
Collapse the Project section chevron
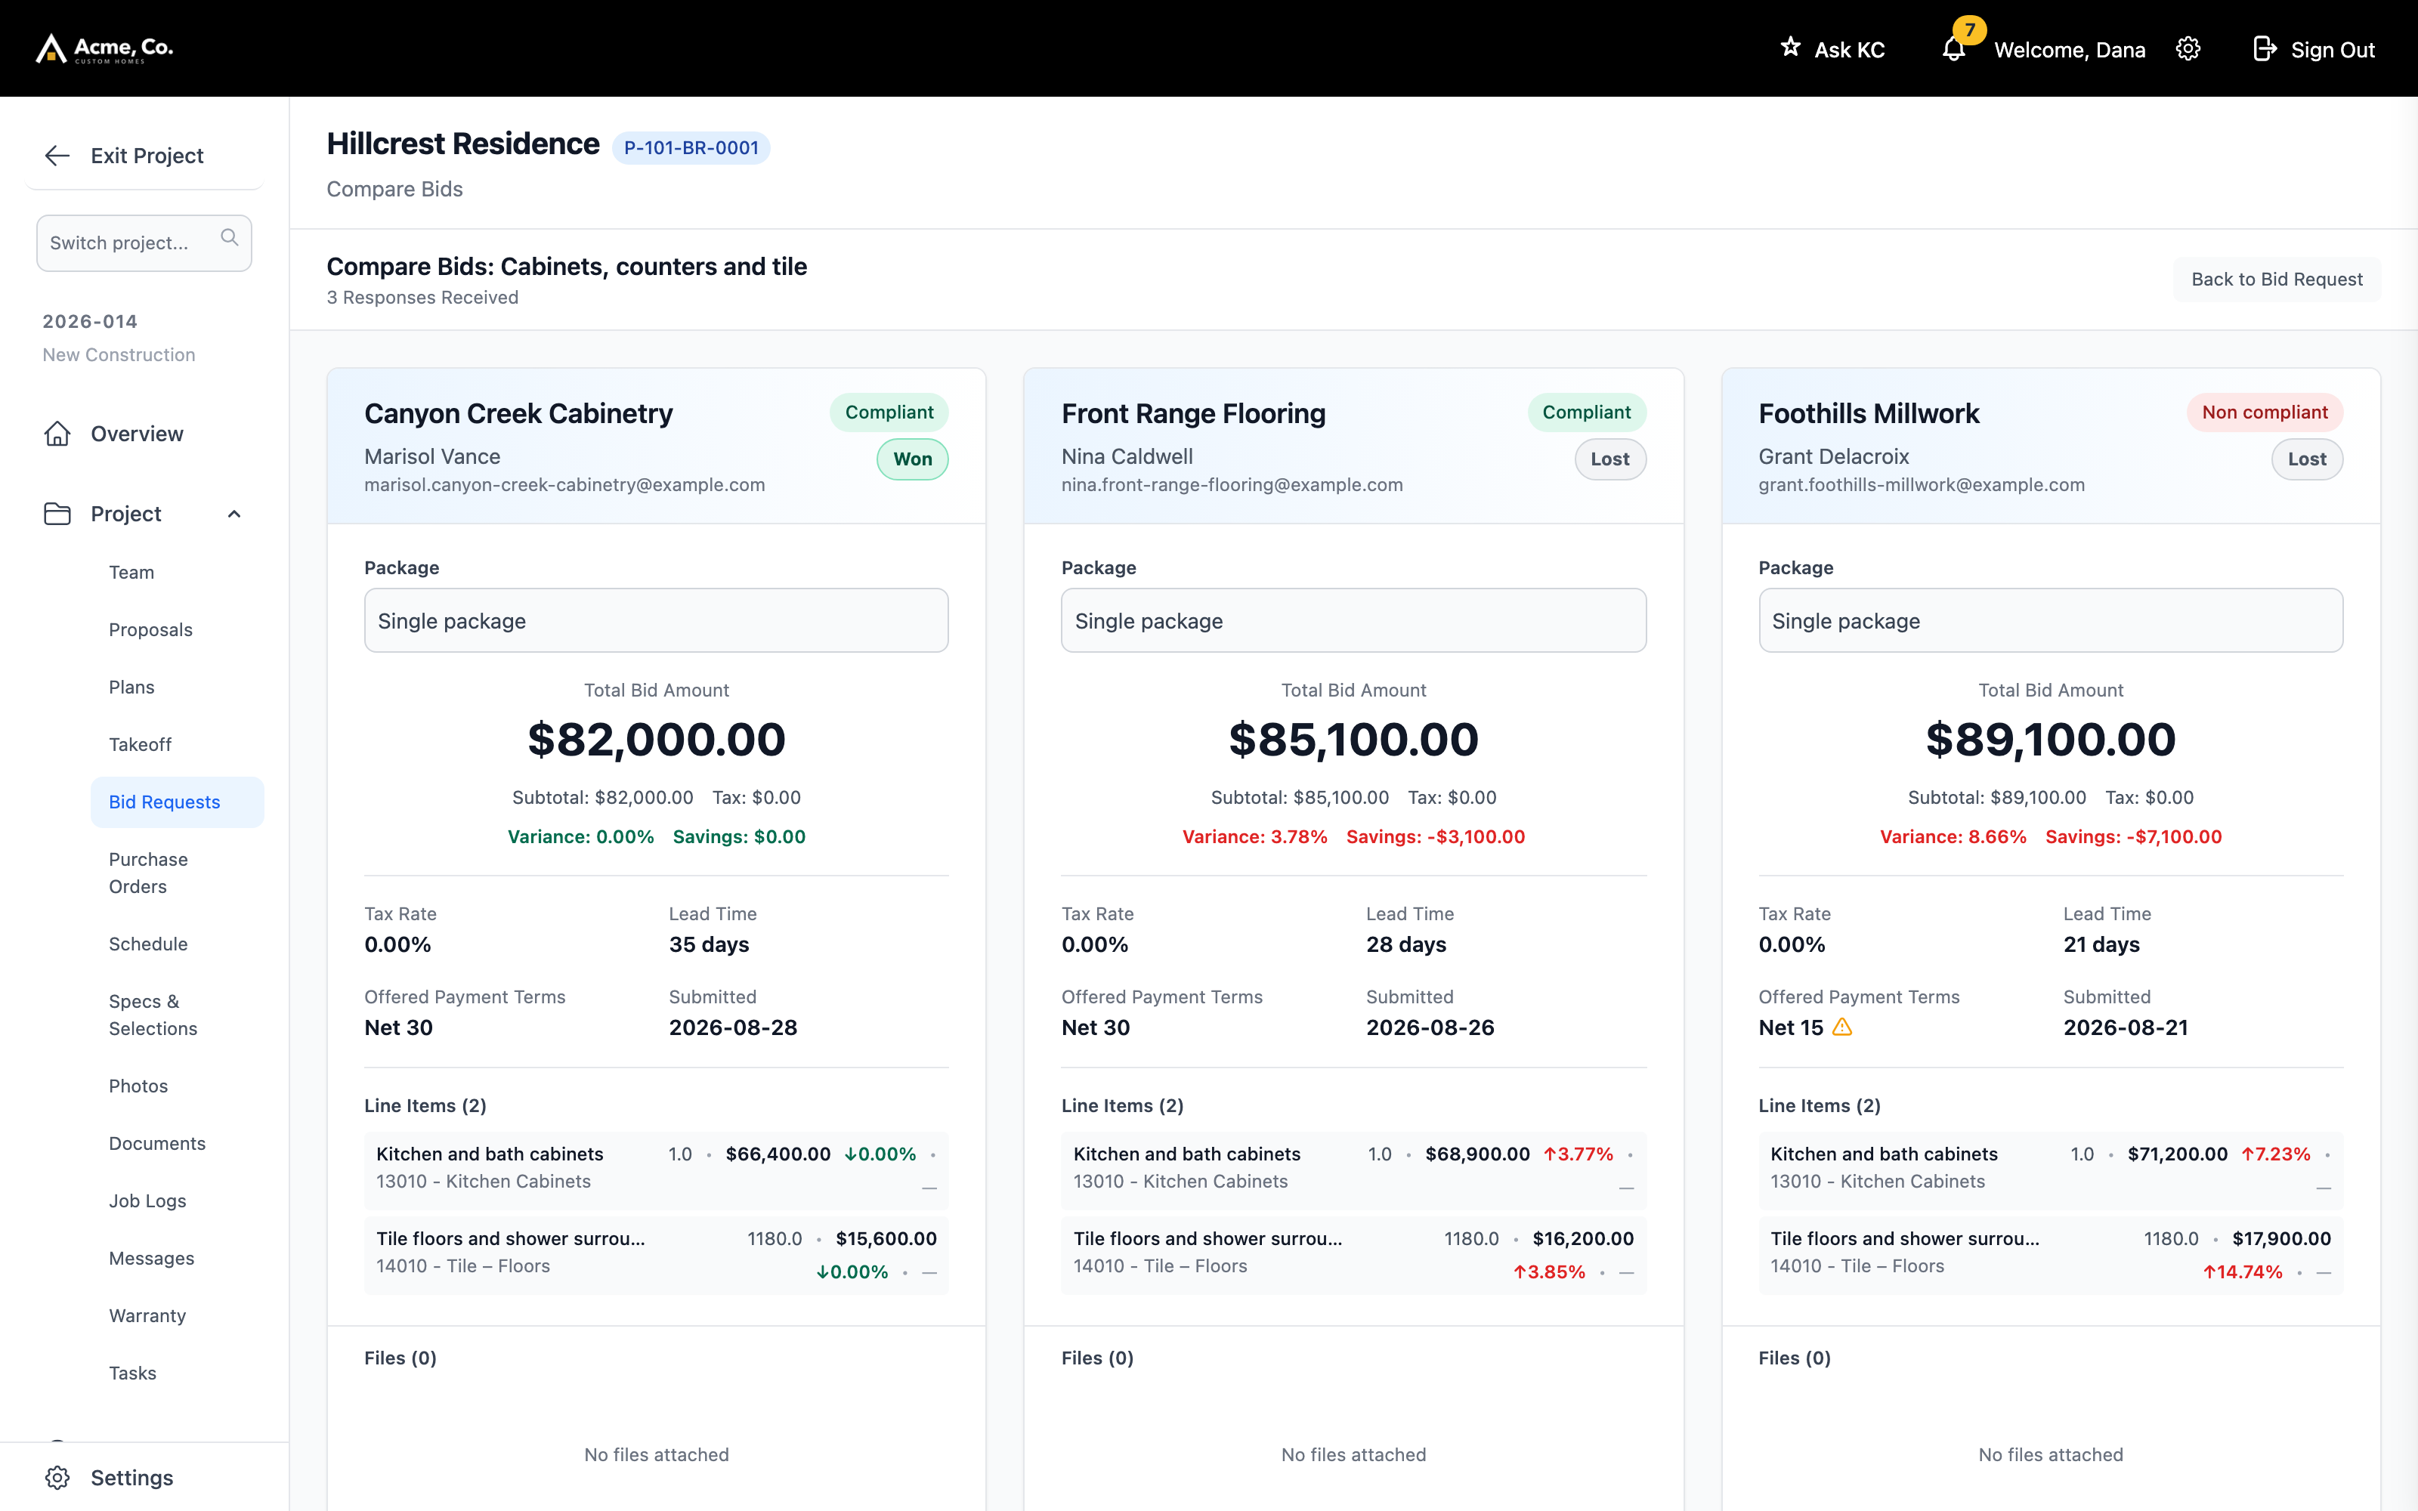(x=233, y=514)
